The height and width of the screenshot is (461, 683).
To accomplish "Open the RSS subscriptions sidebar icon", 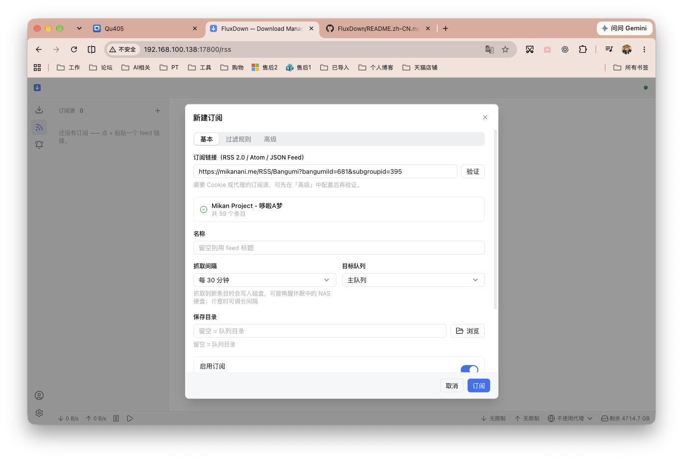I will [x=39, y=127].
